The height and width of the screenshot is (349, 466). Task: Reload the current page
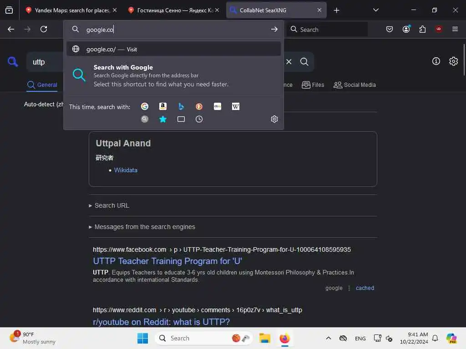(44, 29)
